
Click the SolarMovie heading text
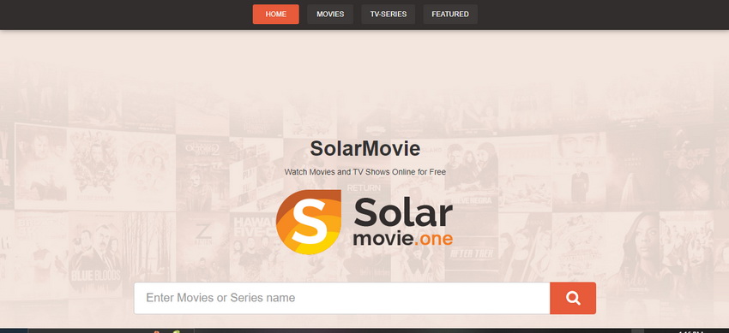coord(365,149)
